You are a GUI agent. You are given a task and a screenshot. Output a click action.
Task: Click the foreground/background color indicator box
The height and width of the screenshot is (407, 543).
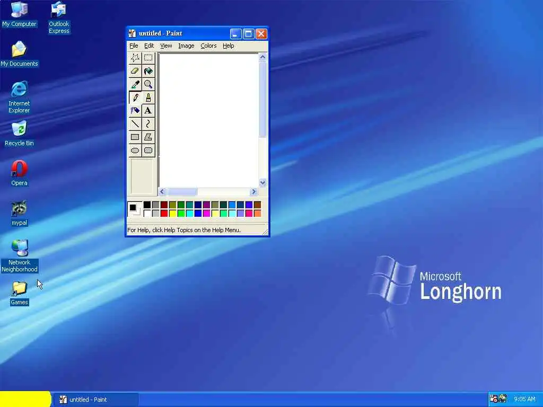134,209
